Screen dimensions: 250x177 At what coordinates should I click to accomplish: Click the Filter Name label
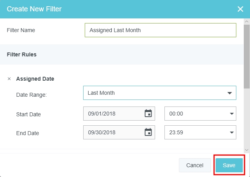(21, 30)
